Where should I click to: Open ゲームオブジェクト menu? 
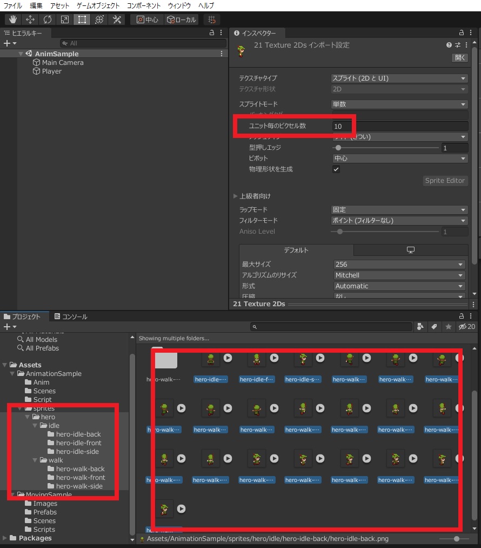[98, 5]
